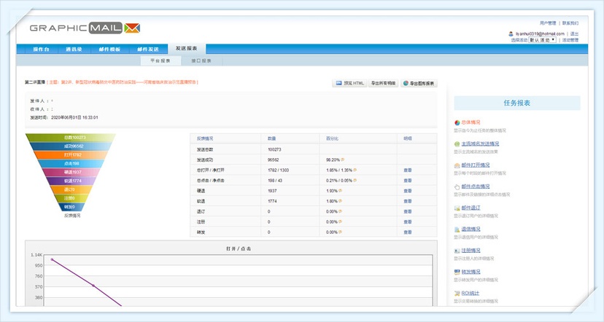Click 查看 link in the 硬退 row
The width and height of the screenshot is (604, 322).
coord(408,190)
